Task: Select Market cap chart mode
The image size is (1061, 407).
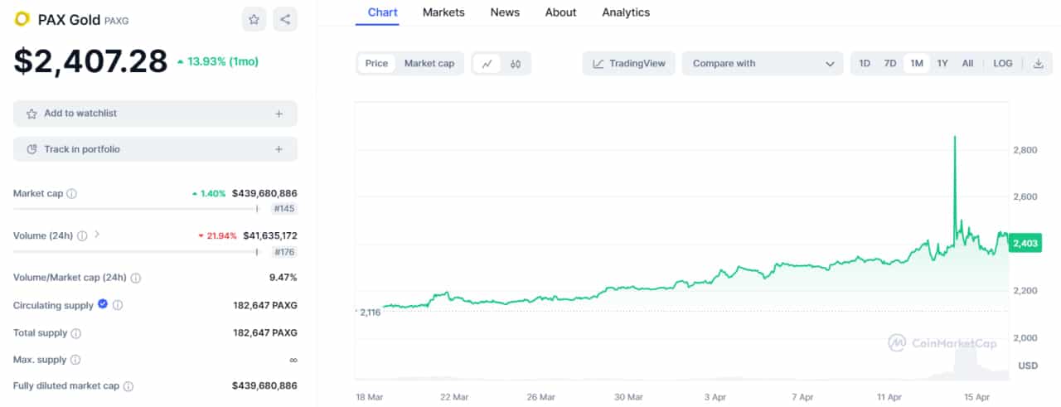Action: (429, 64)
